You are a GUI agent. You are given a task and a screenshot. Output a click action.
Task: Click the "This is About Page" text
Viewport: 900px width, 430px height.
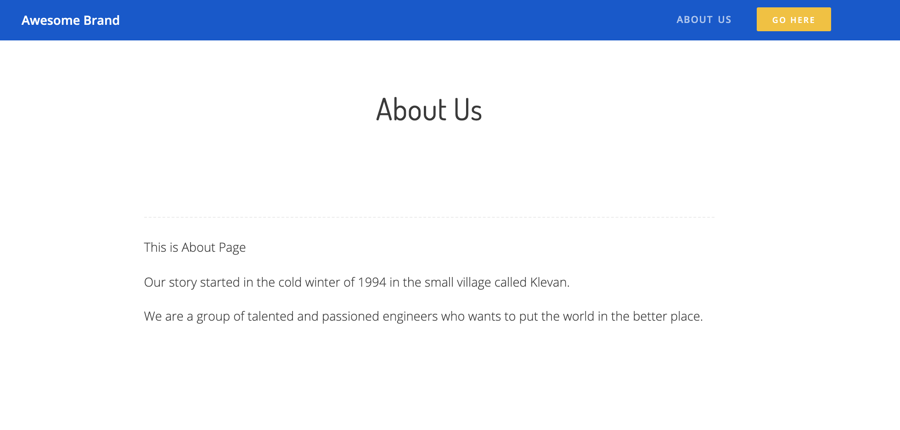195,248
